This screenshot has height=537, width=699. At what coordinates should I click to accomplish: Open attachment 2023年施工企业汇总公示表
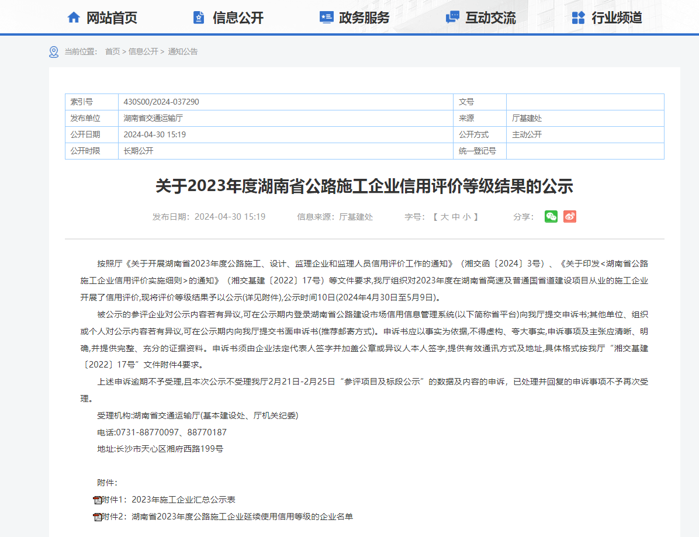tap(184, 500)
